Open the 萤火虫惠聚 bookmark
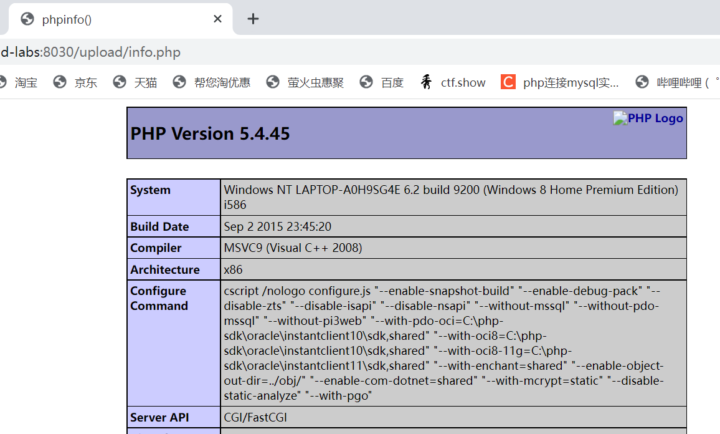720x434 pixels. coord(305,82)
